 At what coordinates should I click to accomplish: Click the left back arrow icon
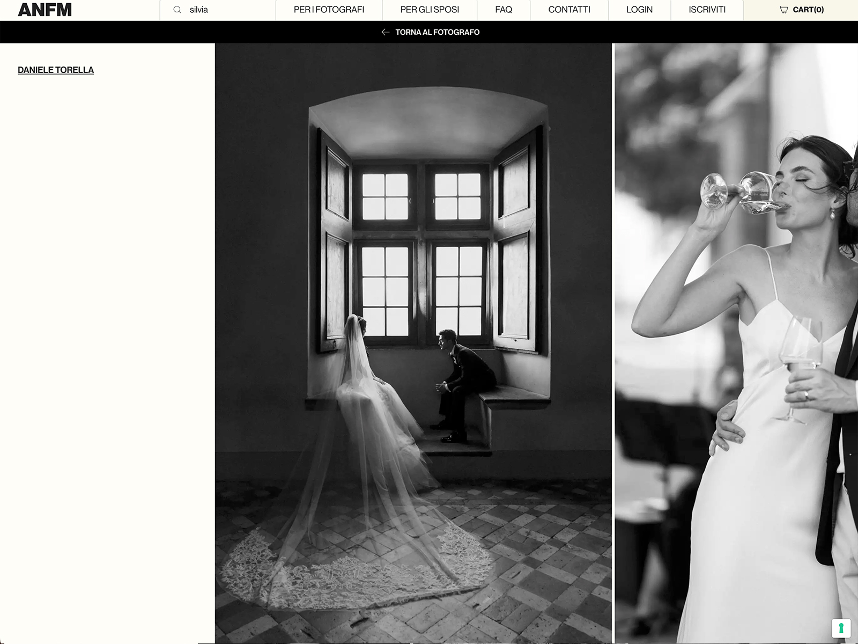click(385, 32)
